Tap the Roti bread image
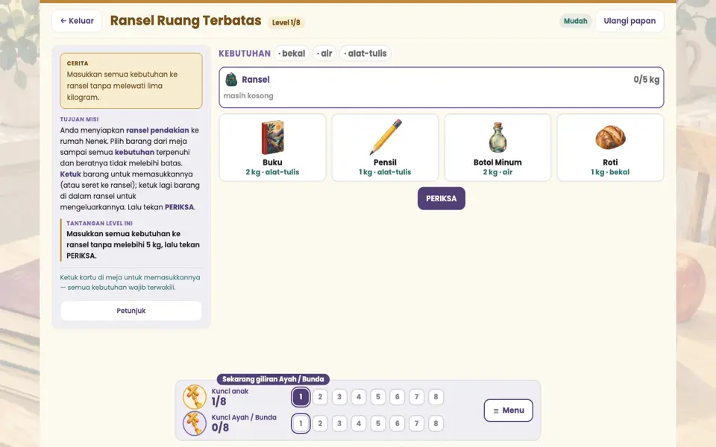The height and width of the screenshot is (447, 716). [611, 137]
